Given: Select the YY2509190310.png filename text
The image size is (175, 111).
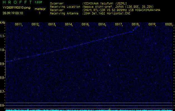Looking at the screenshot, I should click(x=16, y=8).
